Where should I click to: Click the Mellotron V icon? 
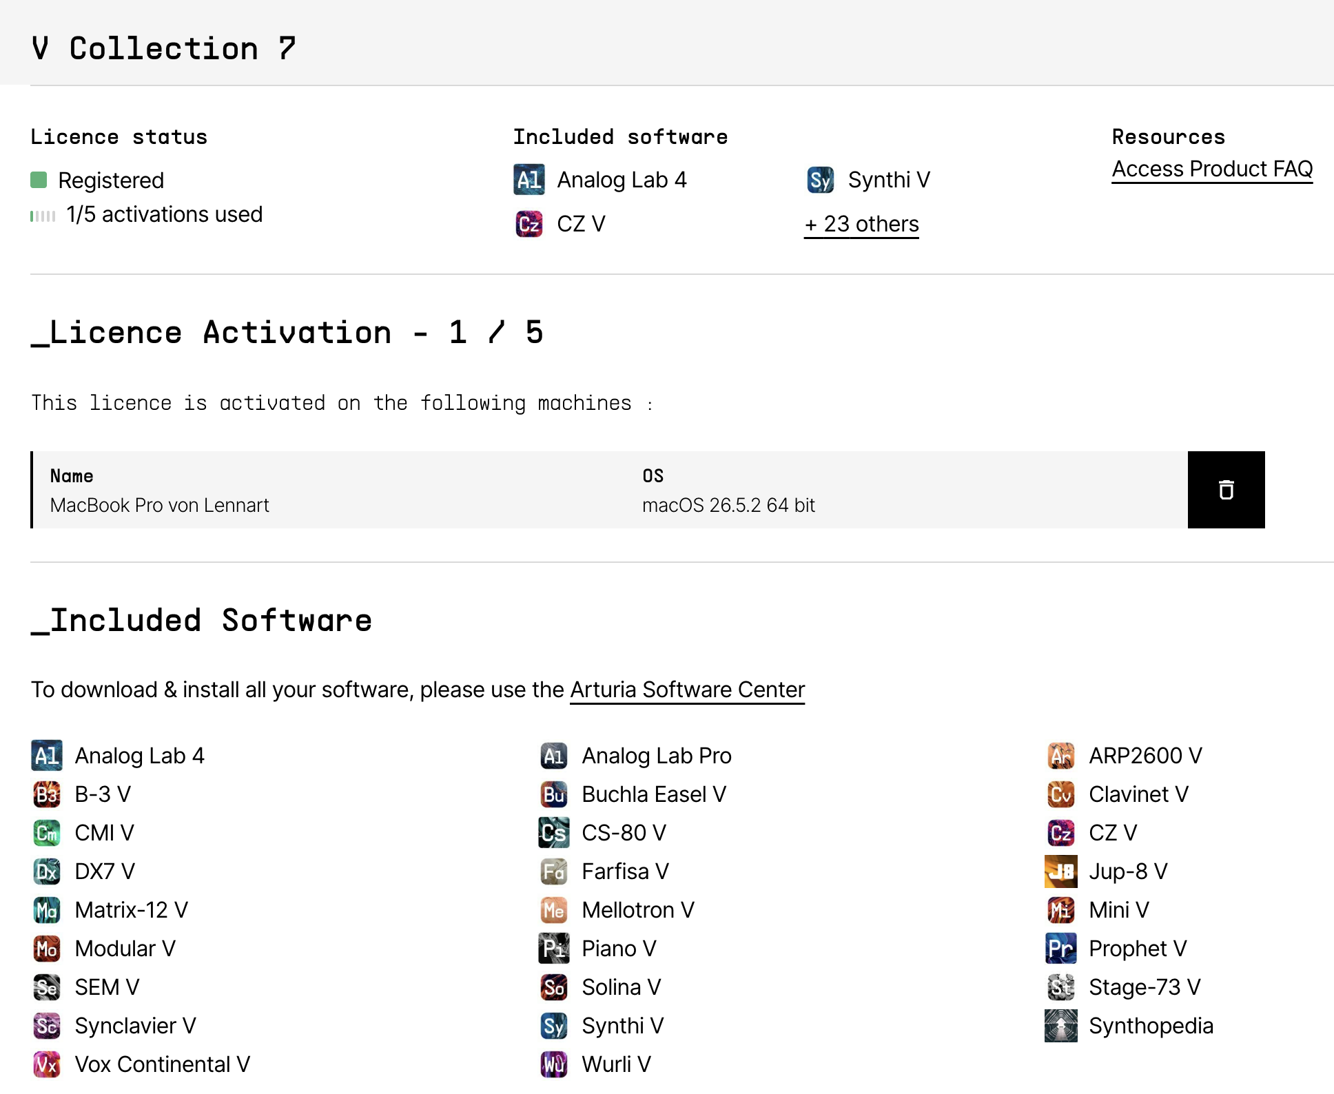point(554,910)
